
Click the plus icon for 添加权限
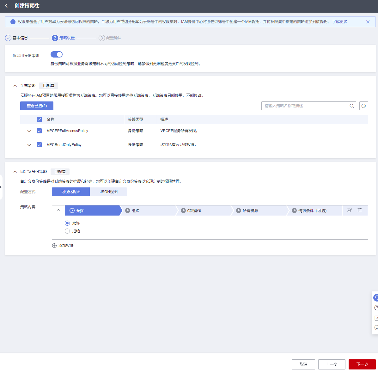(x=54, y=246)
